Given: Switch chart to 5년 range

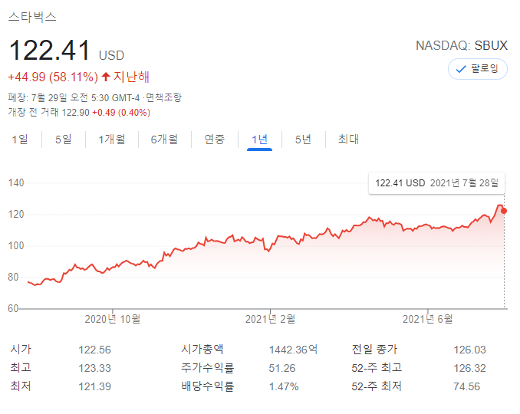Looking at the screenshot, I should point(303,140).
